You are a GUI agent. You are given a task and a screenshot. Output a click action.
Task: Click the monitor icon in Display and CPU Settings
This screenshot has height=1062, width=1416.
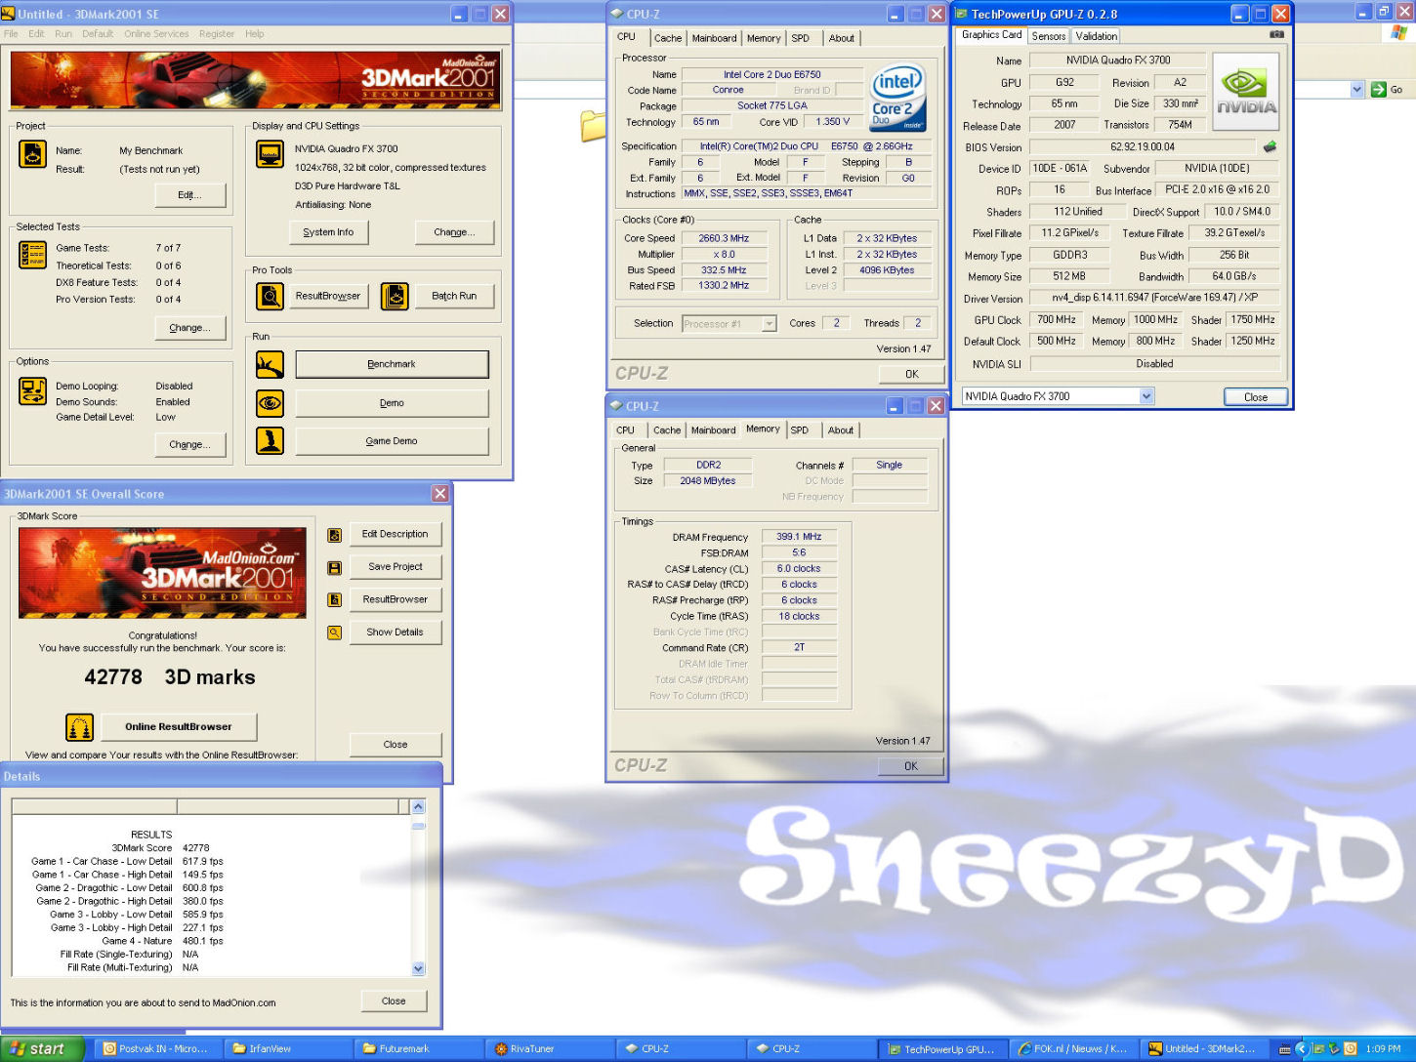[270, 154]
